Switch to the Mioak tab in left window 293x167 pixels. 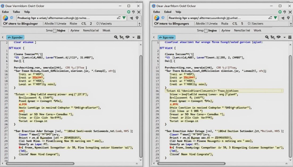106,30
